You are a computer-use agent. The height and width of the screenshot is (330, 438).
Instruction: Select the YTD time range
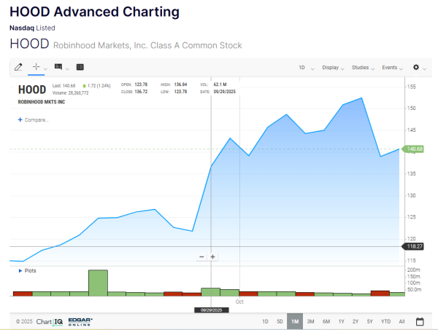click(386, 321)
